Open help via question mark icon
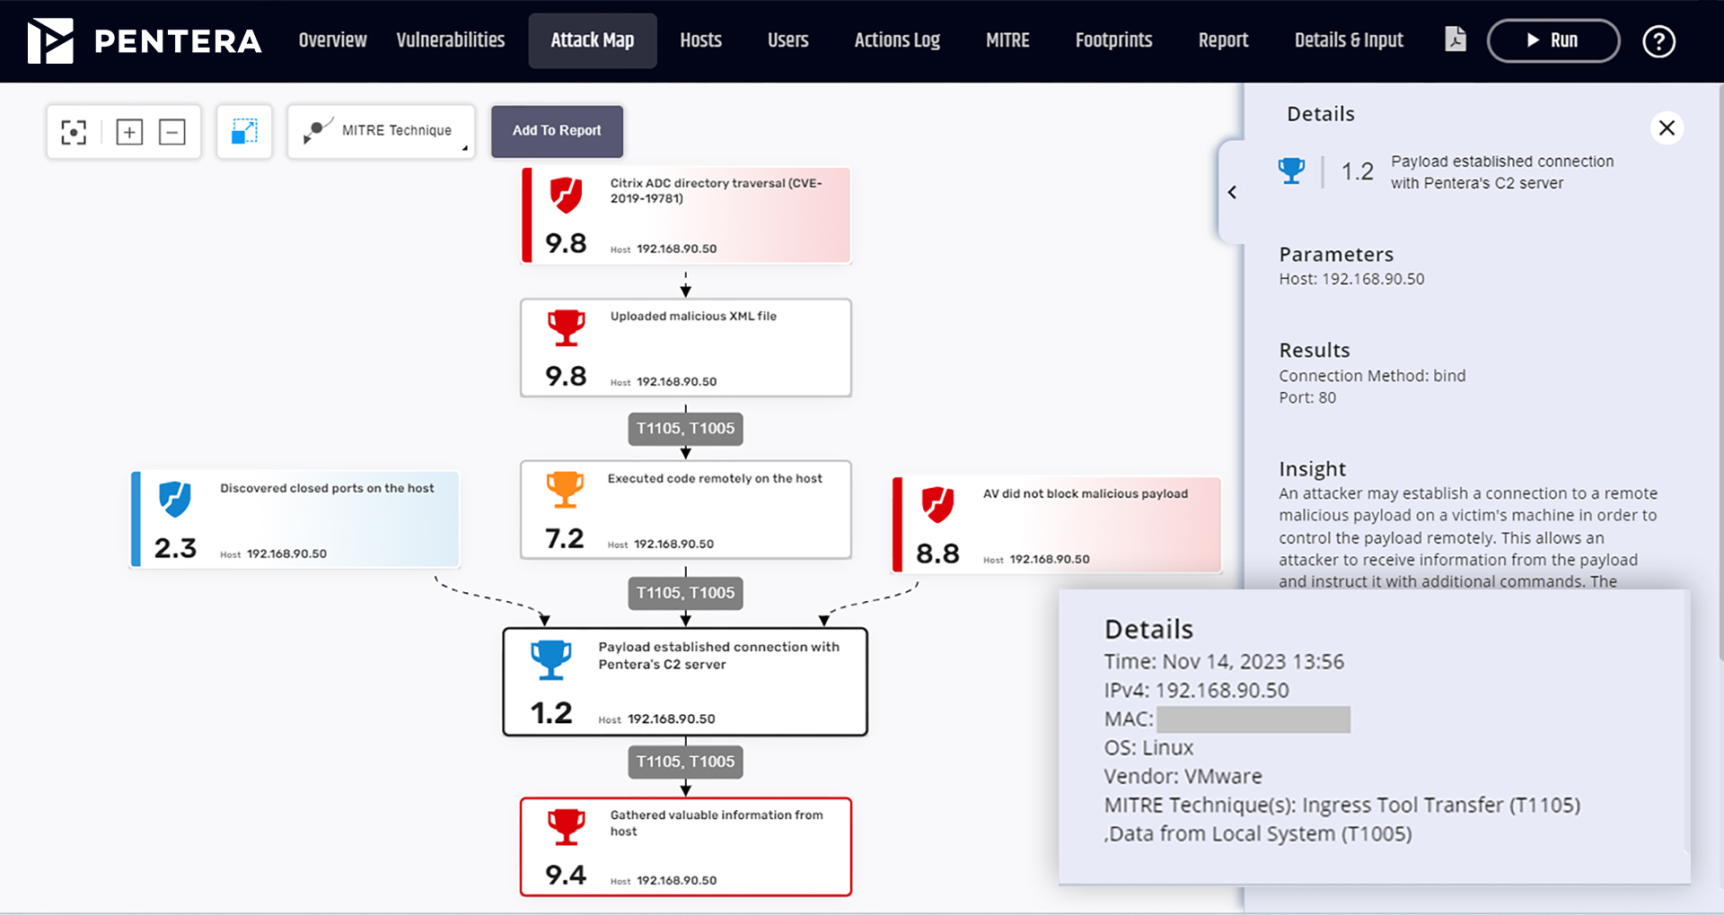Viewport: 1724px width, 915px height. [1658, 41]
